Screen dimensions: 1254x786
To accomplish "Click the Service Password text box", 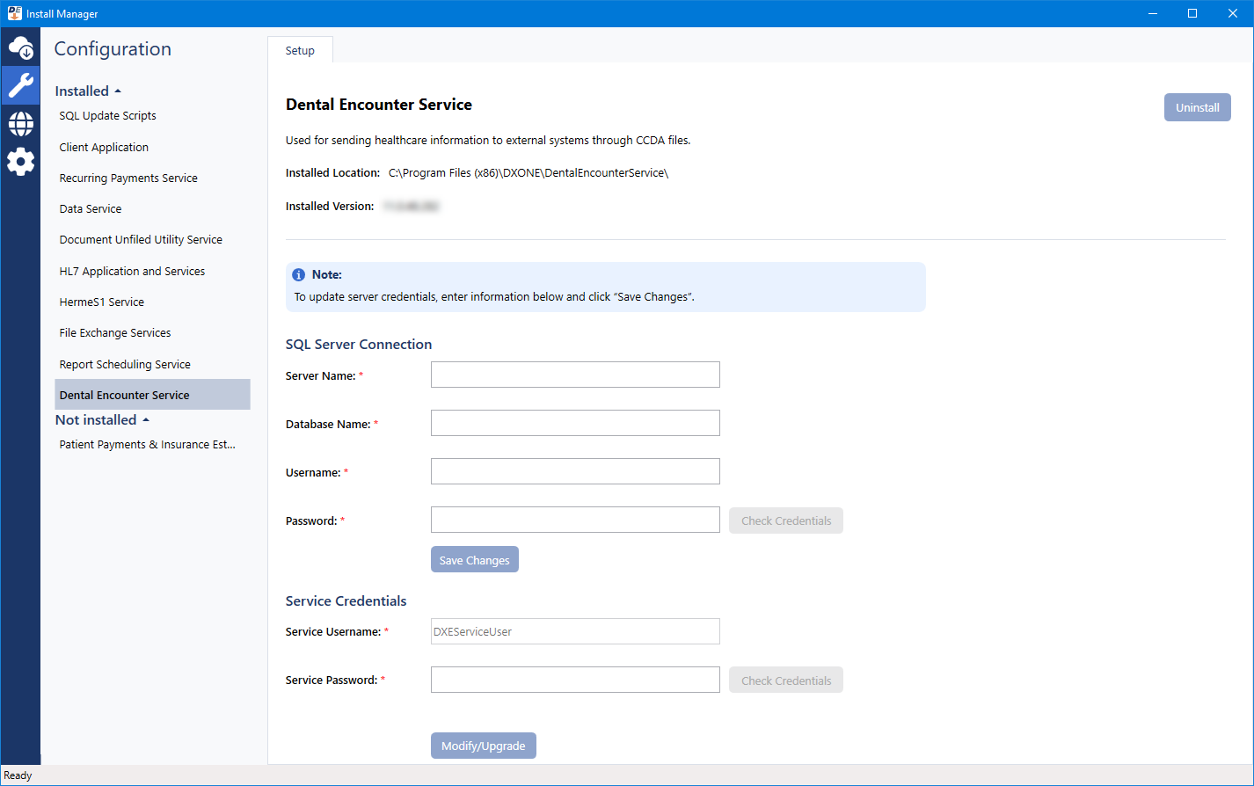I will click(x=575, y=680).
